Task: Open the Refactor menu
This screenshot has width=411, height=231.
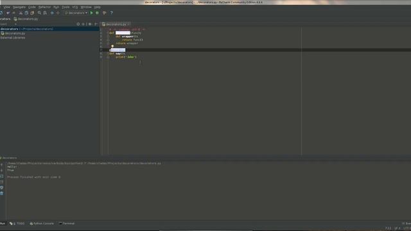Action: click(44, 7)
